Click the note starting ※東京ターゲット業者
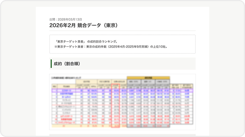Viewport: 245px width, 137px height. pos(111,46)
